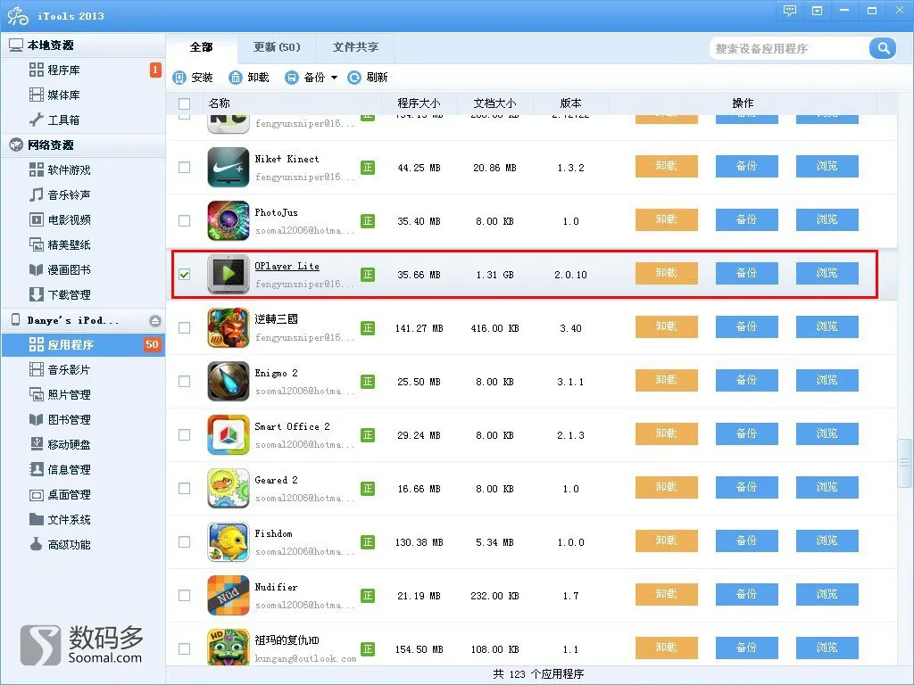Uninstall Nike+ Kinect with 卸载 button
914x685 pixels.
click(666, 167)
